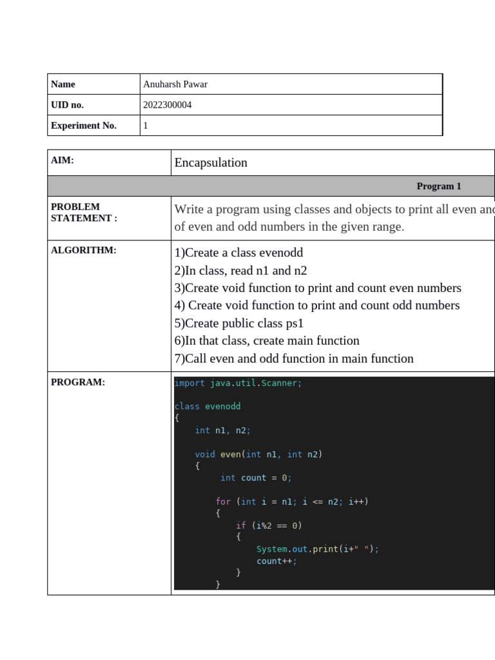
Task: Click the System.out.print code line
Action: click(318, 549)
